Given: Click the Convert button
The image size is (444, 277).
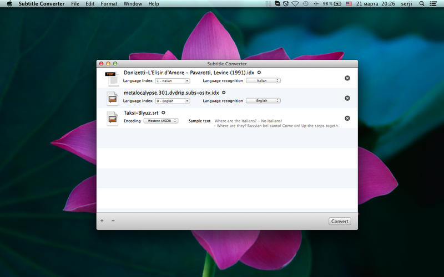Looking at the screenshot, I should coord(340,221).
